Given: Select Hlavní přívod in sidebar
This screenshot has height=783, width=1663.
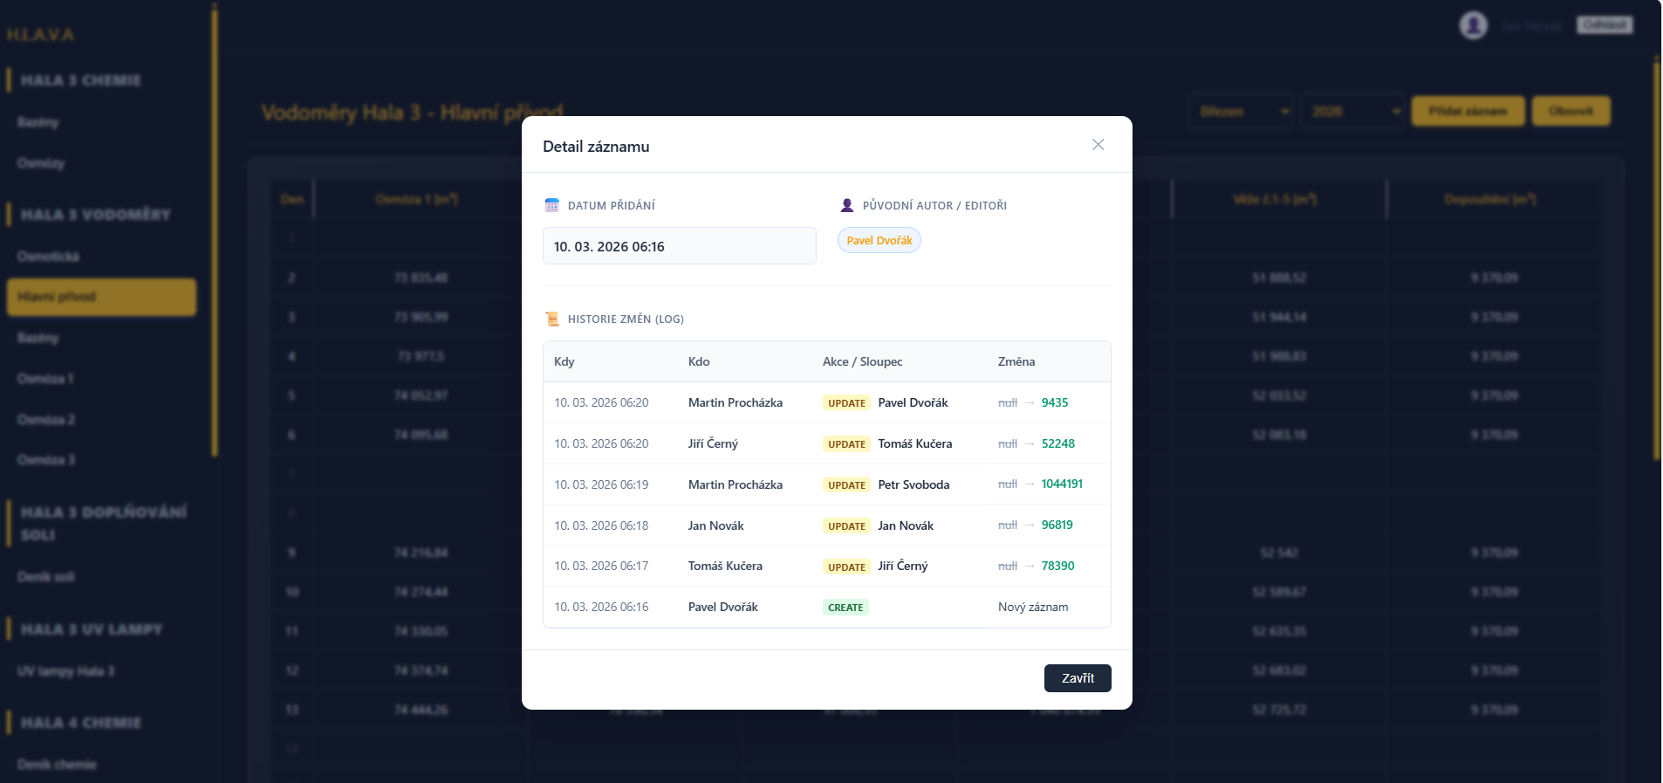Looking at the screenshot, I should 101,297.
